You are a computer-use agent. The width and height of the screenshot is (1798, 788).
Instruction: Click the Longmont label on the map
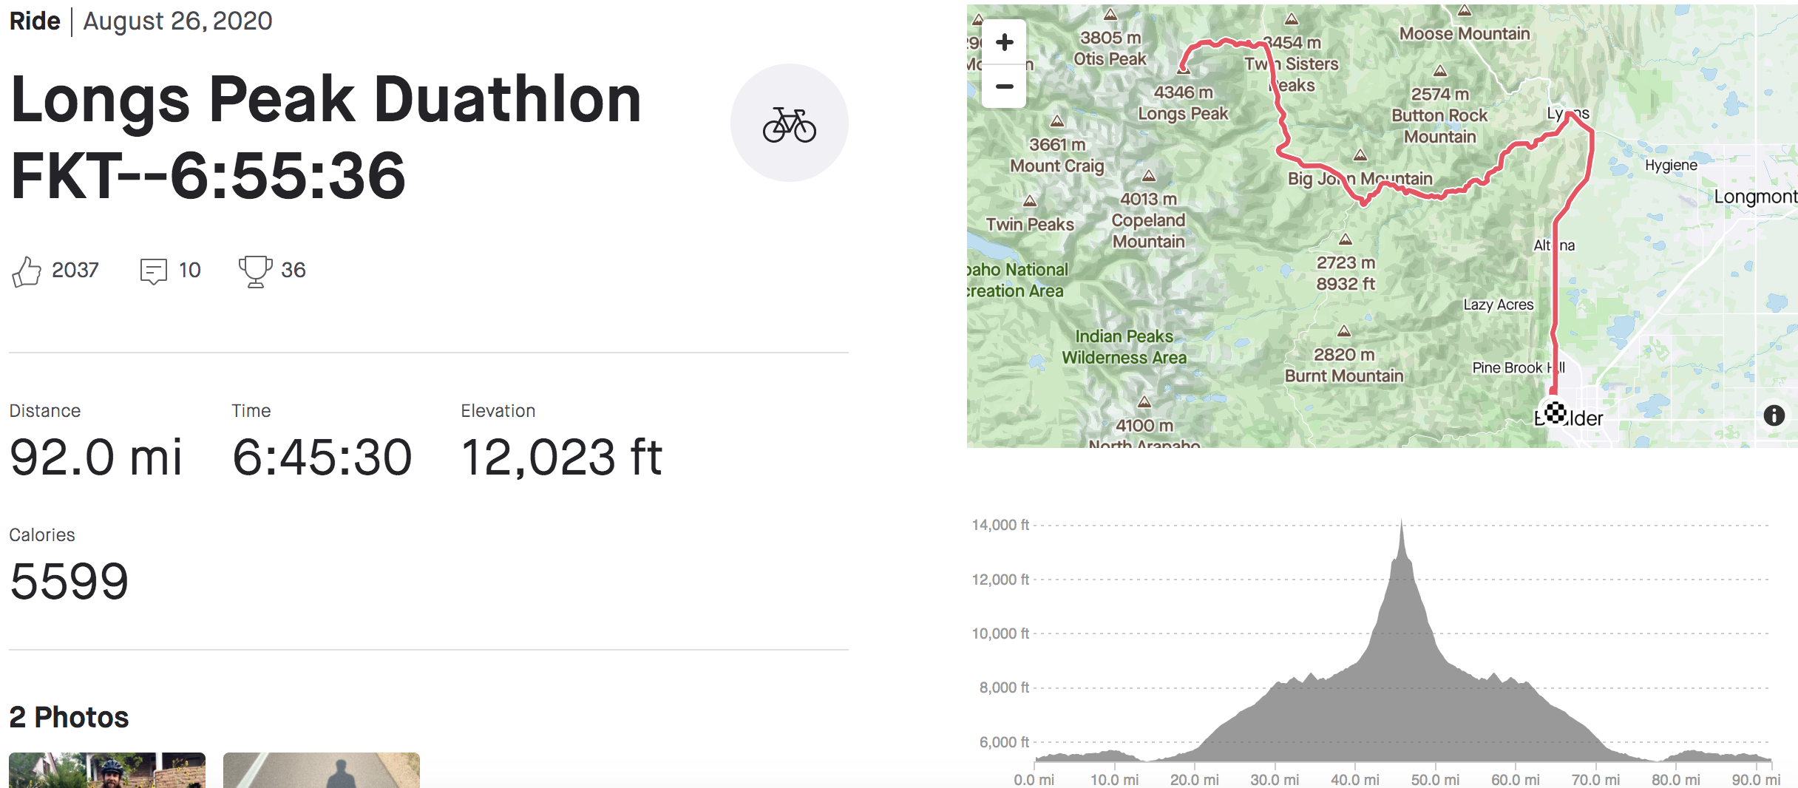pos(1754,197)
